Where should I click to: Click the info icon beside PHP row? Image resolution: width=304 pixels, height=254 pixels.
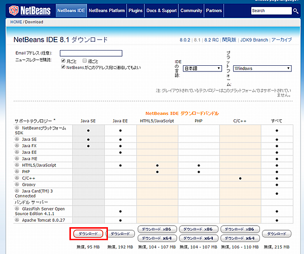[x=17, y=172]
